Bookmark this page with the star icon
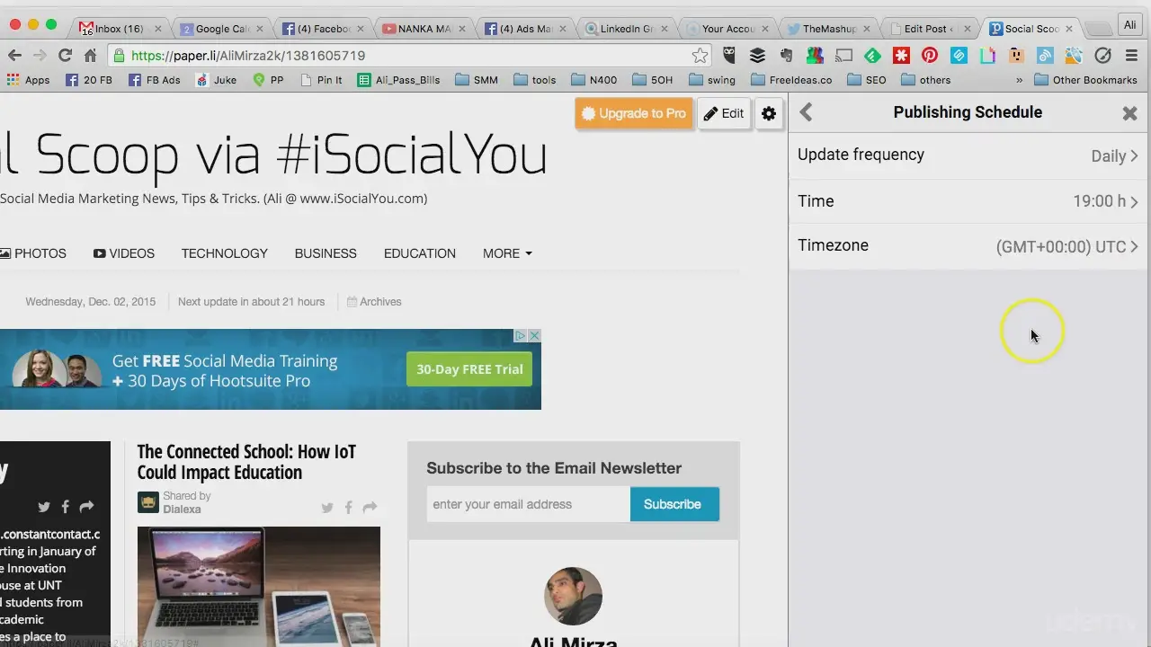This screenshot has width=1151, height=647. [x=700, y=56]
